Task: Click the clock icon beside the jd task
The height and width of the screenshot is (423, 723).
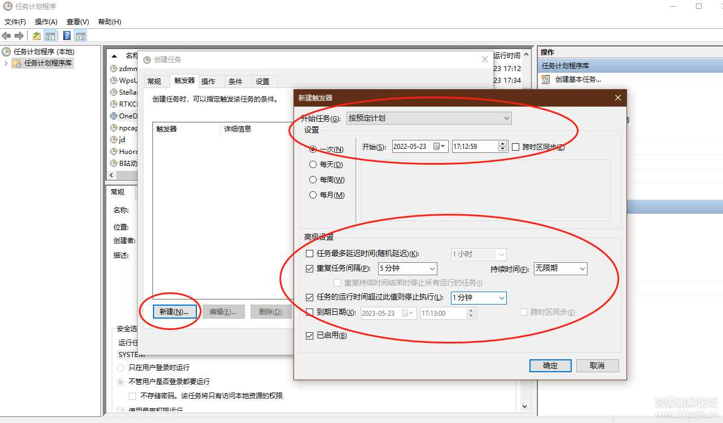Action: click(x=113, y=139)
